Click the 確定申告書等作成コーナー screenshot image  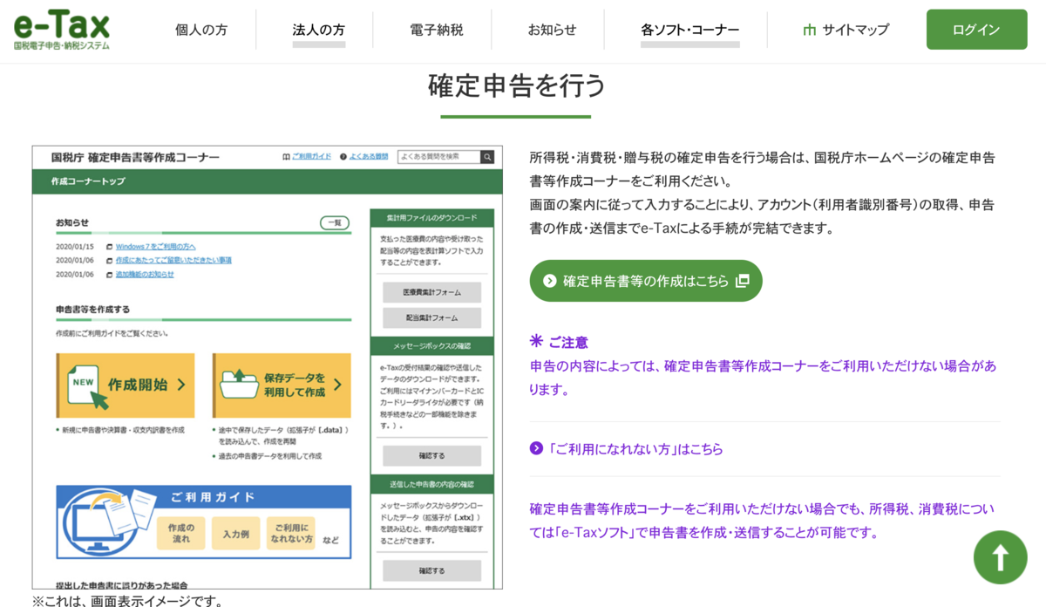coord(268,367)
